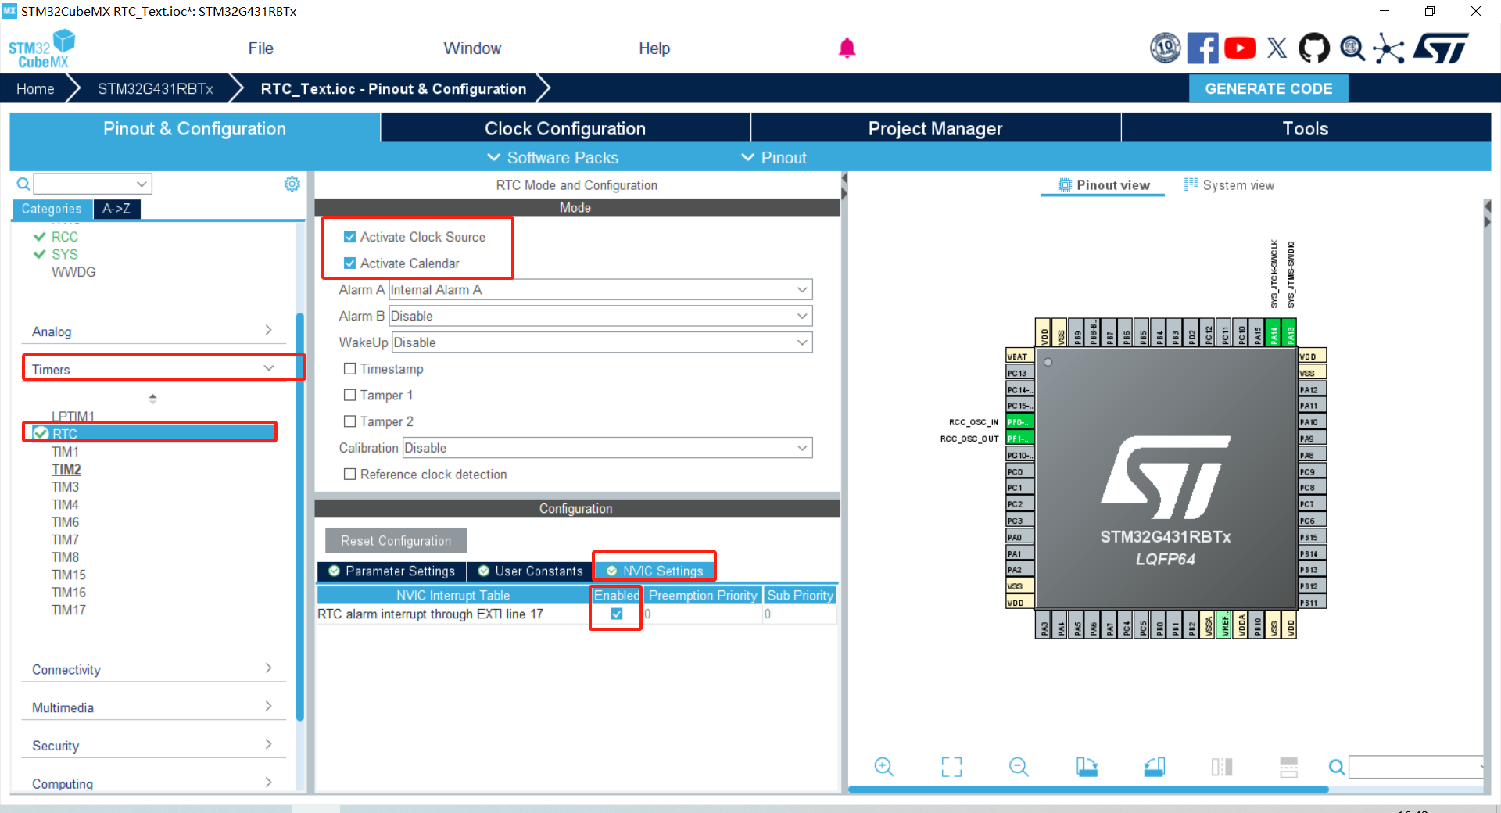Select RCC in the categories list
The image size is (1501, 813).
pos(64,237)
